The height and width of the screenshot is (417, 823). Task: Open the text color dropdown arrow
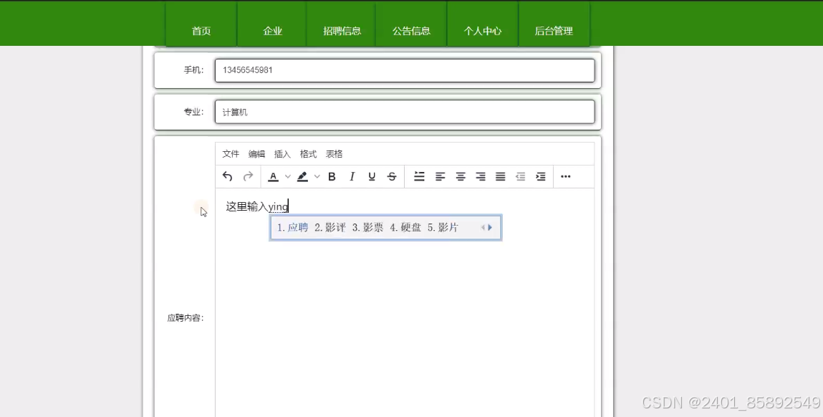tap(288, 176)
